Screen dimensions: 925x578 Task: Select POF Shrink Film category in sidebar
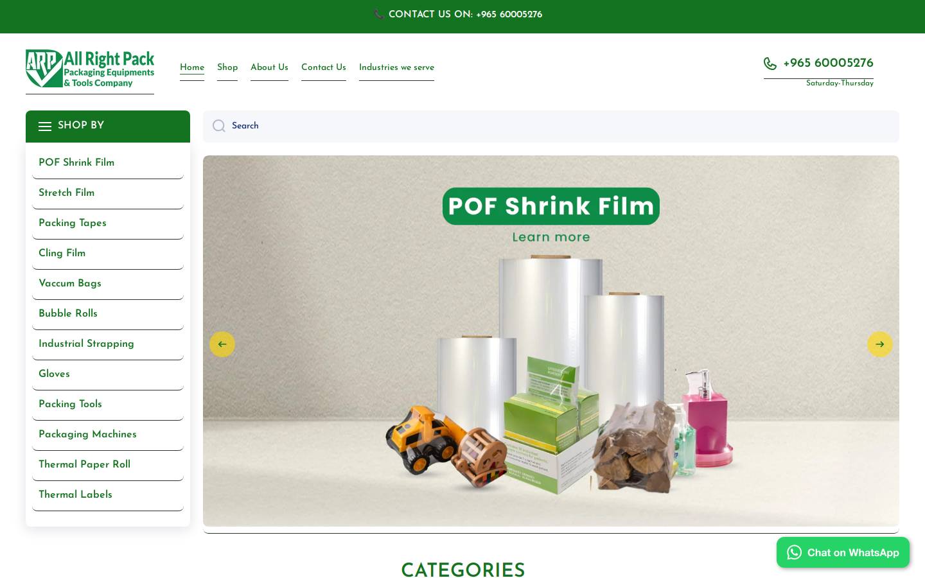(108, 163)
